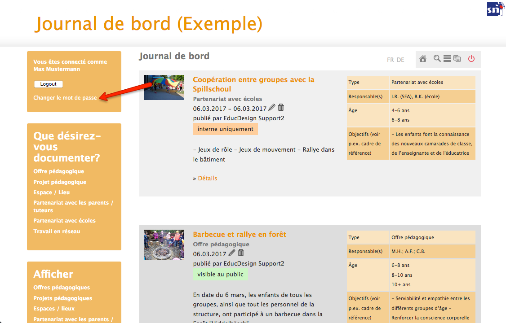Open the parachute thumbnail of Coopération entry

tap(164, 87)
